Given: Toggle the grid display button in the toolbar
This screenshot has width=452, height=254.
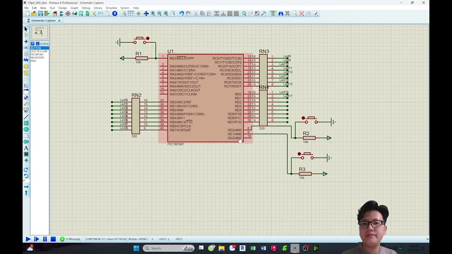Looking at the screenshot, I should coord(131,13).
